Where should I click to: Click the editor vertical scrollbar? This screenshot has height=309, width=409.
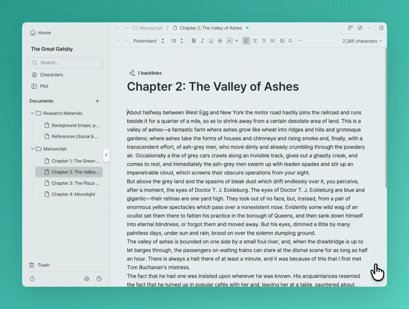pyautogui.click(x=386, y=117)
